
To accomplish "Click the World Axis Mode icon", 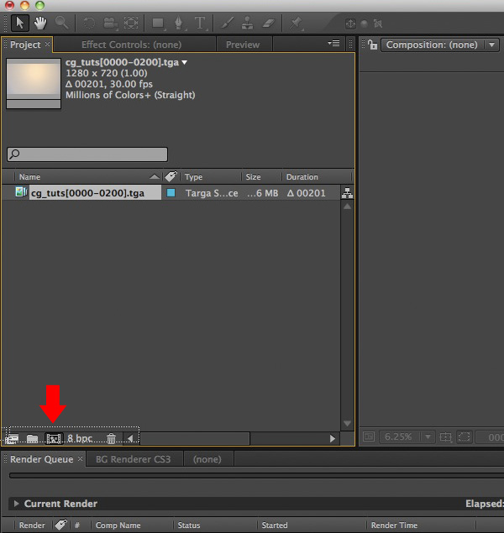I will click(365, 24).
